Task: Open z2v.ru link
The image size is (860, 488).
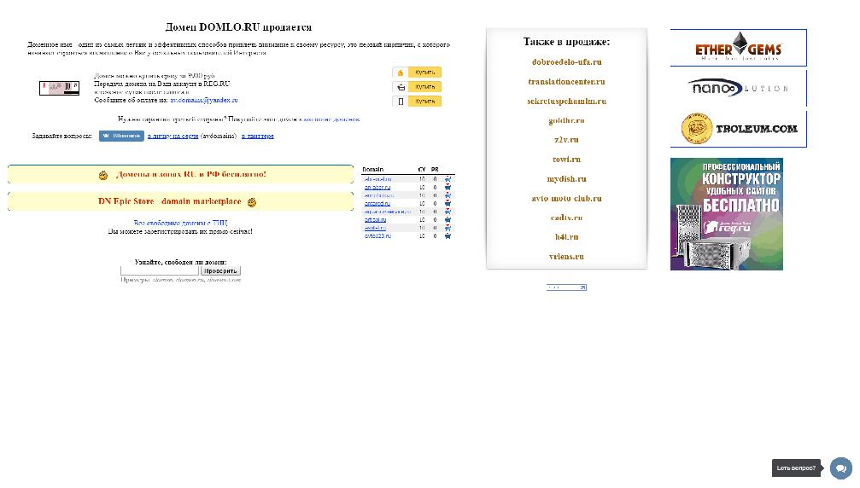Action: click(566, 140)
